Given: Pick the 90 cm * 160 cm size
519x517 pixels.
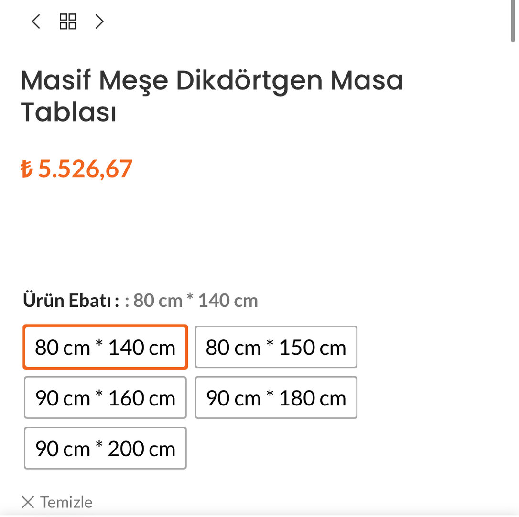Looking at the screenshot, I should coord(105,398).
